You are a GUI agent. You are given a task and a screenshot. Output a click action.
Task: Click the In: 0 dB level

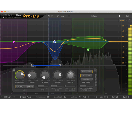coord(115,97)
